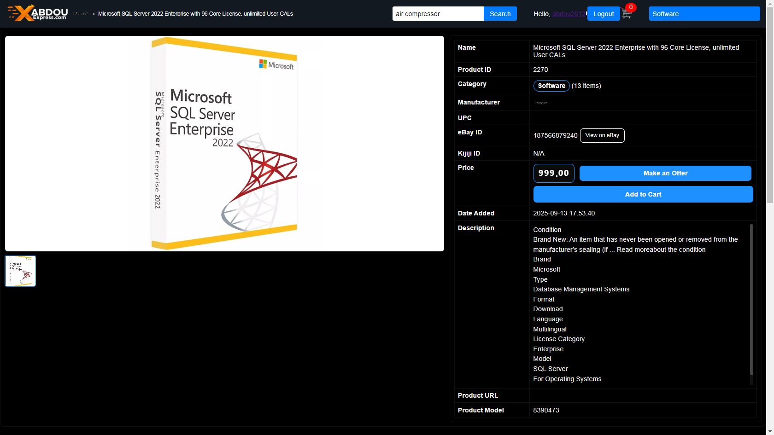Open the shopping cart icon
Viewport: 774px width, 435px height.
[x=626, y=14]
